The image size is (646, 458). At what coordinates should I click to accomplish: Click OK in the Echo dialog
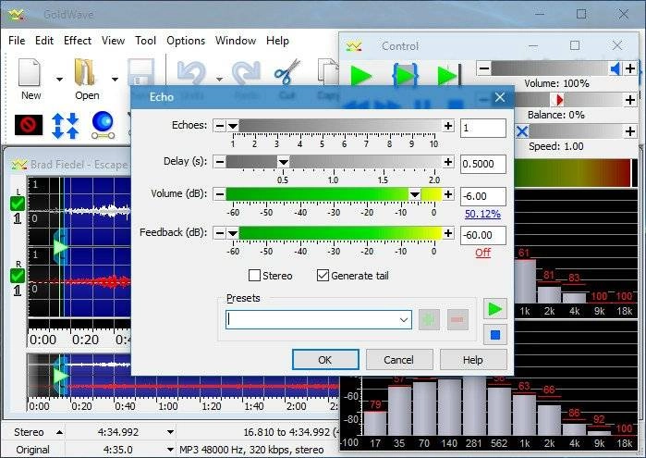[x=325, y=360]
